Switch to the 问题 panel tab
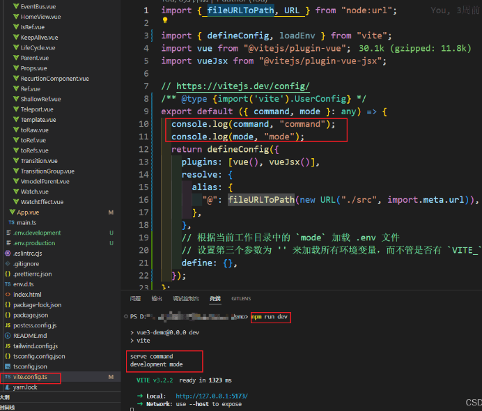This screenshot has width=482, height=411. coord(135,298)
